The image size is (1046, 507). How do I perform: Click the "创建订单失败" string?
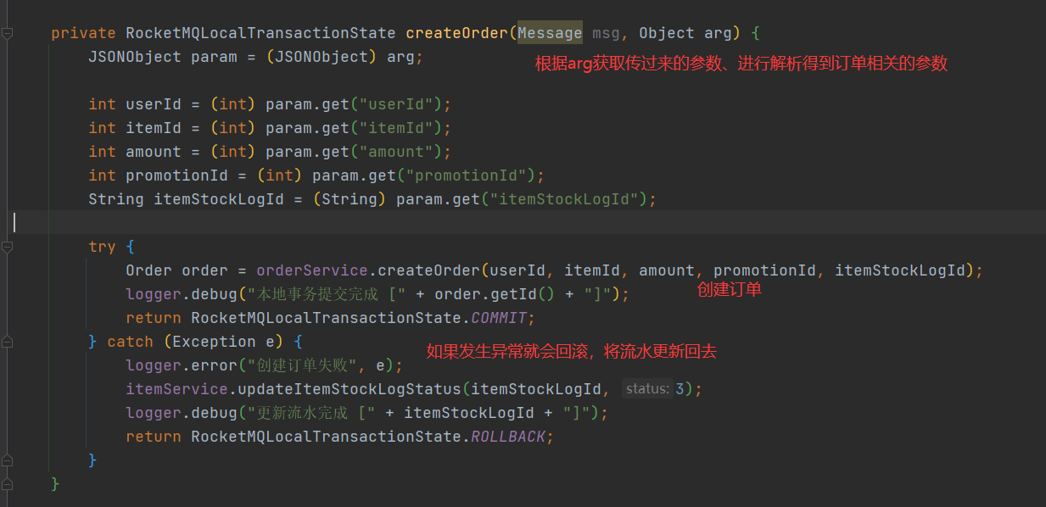pyautogui.click(x=303, y=365)
